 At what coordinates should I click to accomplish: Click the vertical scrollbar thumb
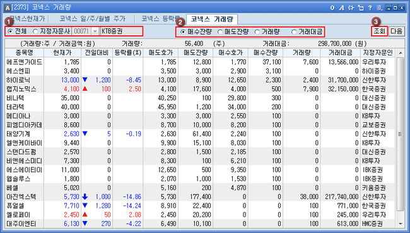(x=401, y=134)
